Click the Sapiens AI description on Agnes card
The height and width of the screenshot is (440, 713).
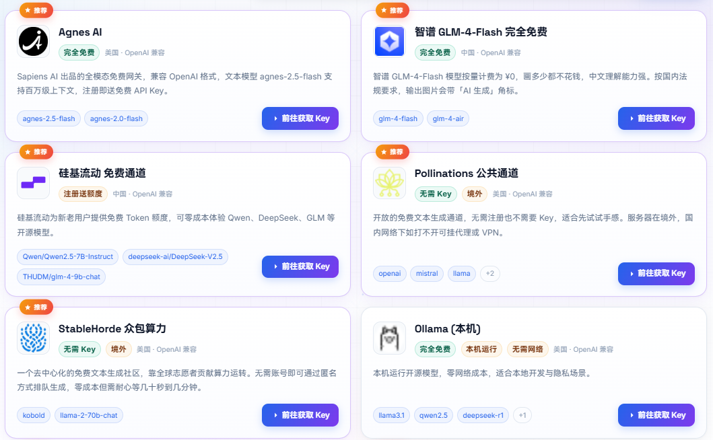click(174, 83)
